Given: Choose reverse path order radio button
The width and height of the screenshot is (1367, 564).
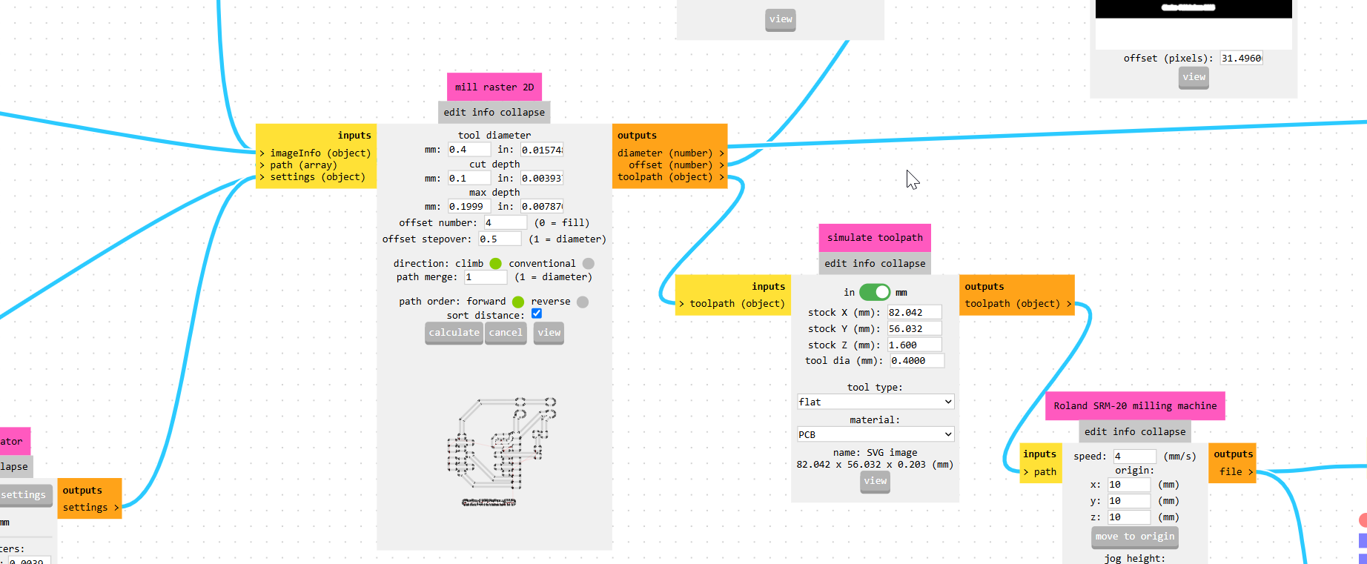Looking at the screenshot, I should point(583,302).
